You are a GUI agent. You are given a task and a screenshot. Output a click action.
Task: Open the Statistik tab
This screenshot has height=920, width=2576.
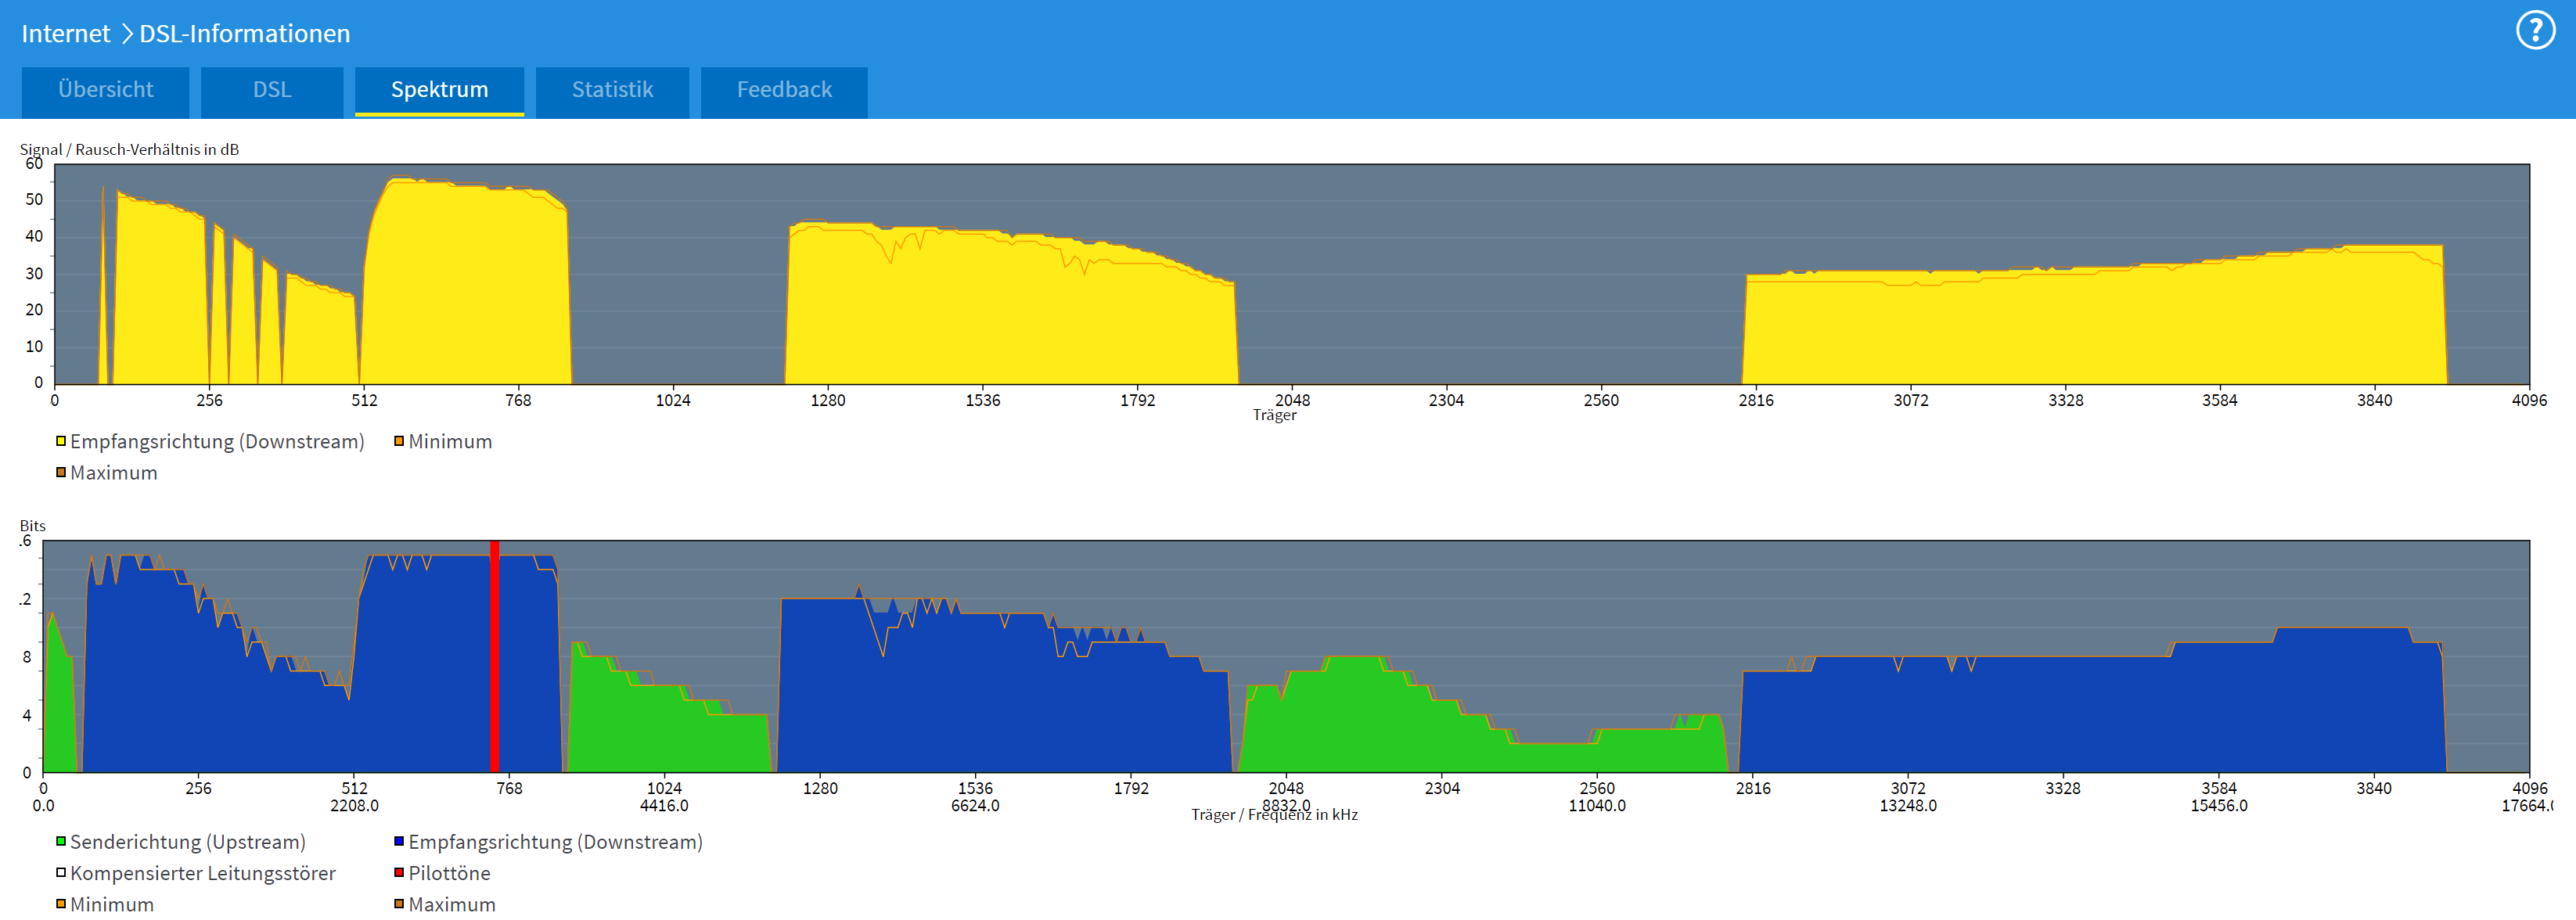612,90
